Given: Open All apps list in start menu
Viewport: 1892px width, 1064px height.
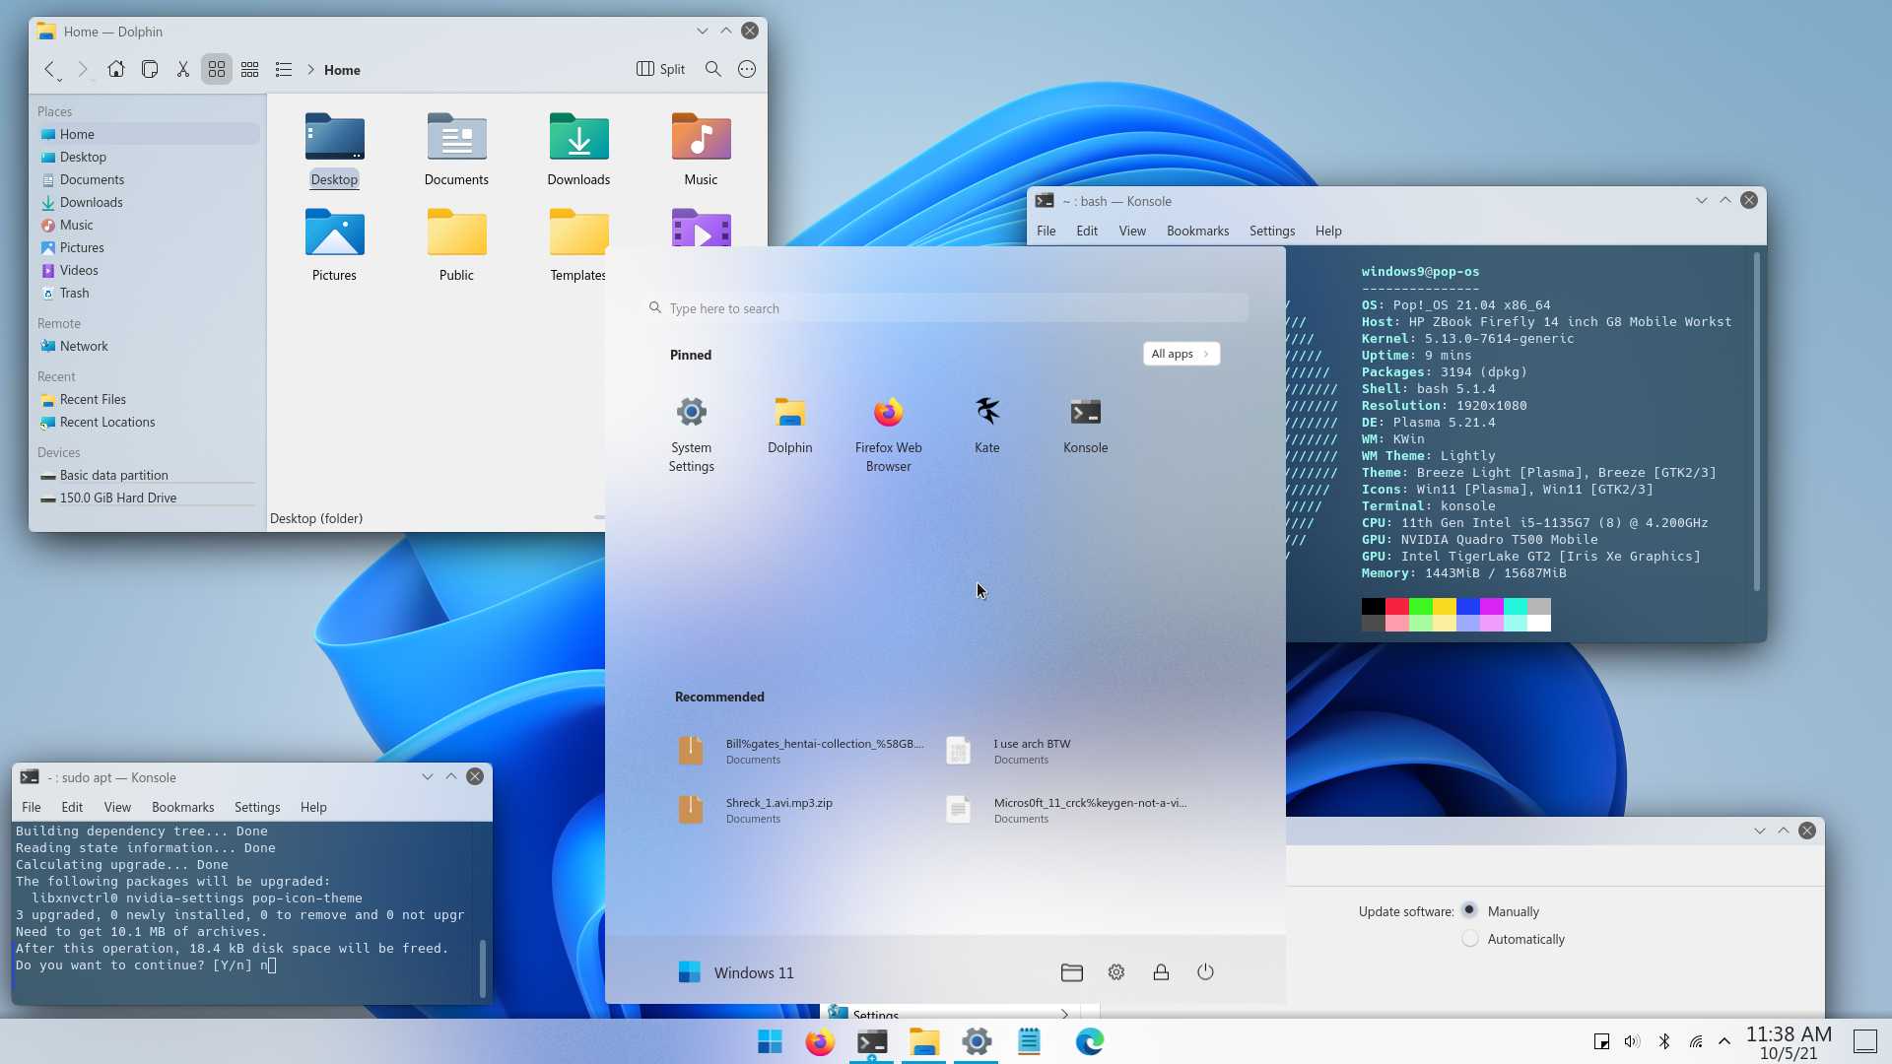Looking at the screenshot, I should (x=1181, y=354).
